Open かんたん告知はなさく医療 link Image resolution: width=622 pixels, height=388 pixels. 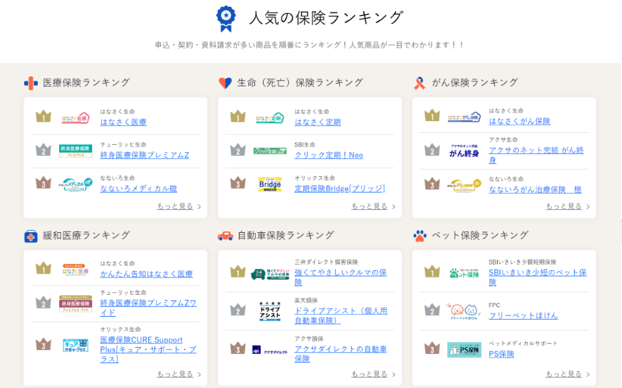[x=146, y=274]
